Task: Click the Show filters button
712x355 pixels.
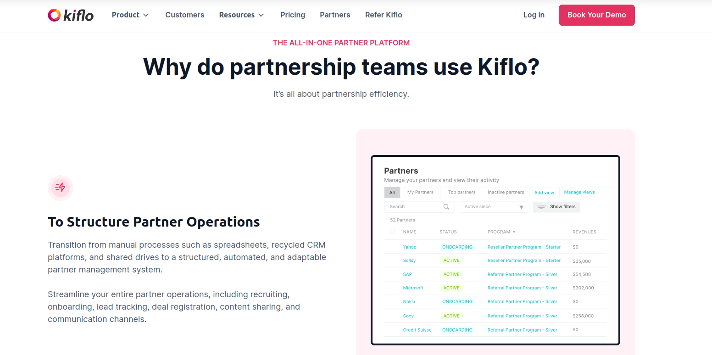Action: pyautogui.click(x=556, y=207)
